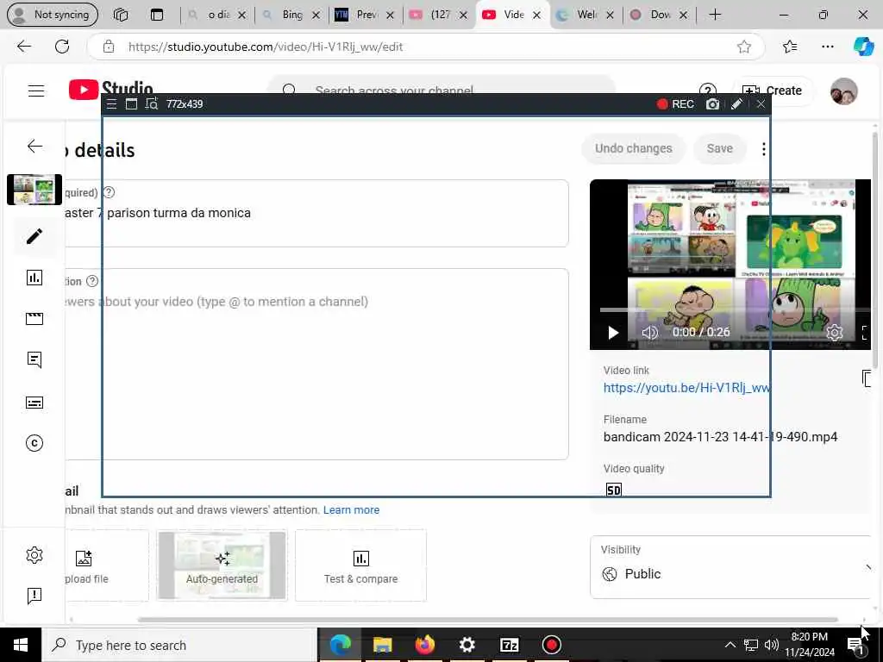Open the Copyright sidebar icon

click(34, 443)
